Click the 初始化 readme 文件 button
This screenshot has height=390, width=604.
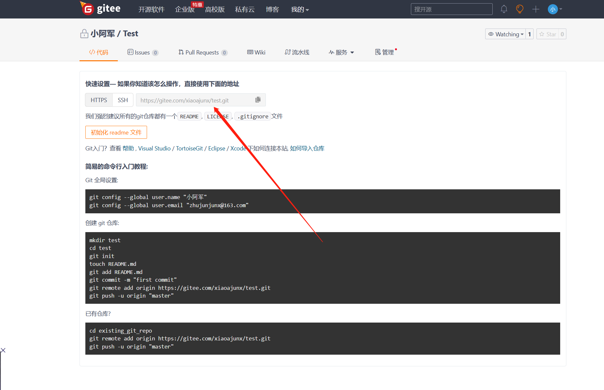pyautogui.click(x=116, y=132)
